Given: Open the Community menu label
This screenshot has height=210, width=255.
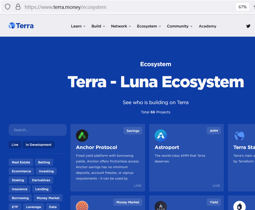Looking at the screenshot, I should 178,26.
